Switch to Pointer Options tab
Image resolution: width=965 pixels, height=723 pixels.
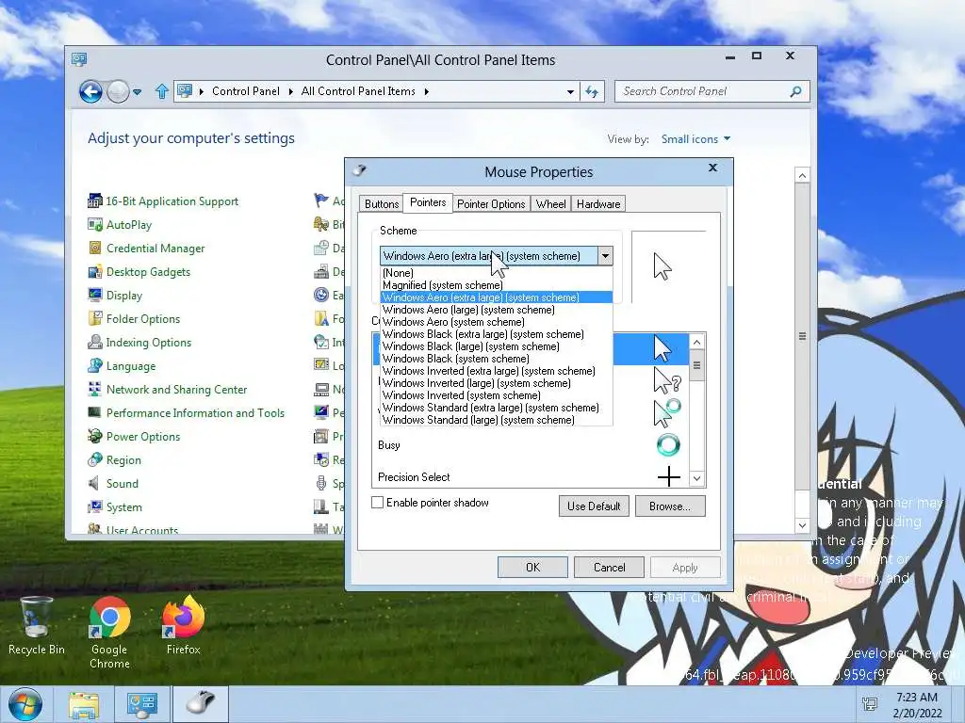coord(491,204)
